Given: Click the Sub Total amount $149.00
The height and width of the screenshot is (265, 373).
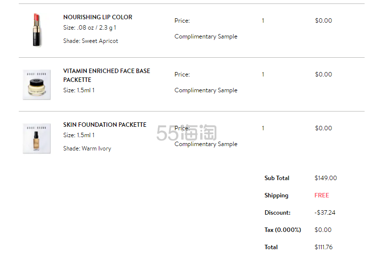Looking at the screenshot, I should pos(326,178).
